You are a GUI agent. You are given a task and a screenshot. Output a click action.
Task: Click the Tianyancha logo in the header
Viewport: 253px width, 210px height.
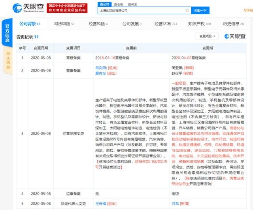pyautogui.click(x=28, y=8)
